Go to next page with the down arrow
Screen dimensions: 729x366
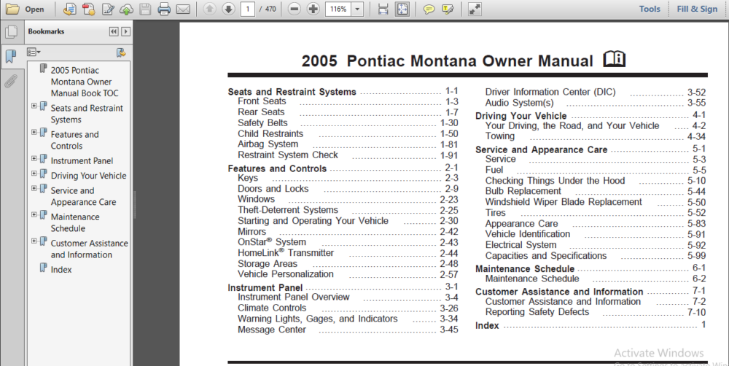(x=228, y=9)
